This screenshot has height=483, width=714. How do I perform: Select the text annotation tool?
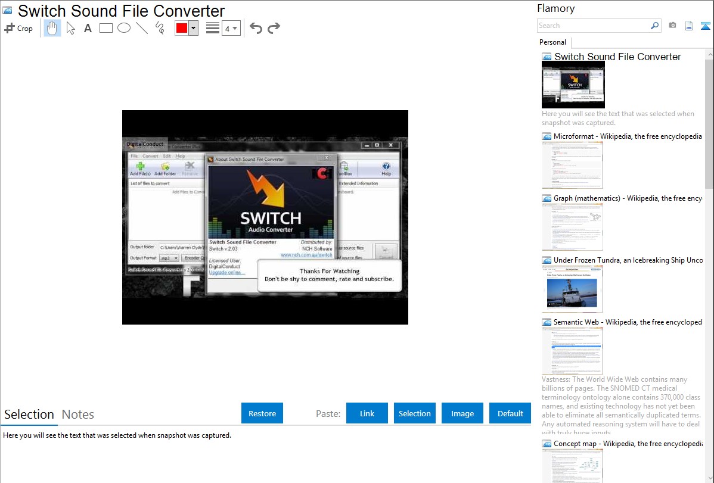point(88,28)
